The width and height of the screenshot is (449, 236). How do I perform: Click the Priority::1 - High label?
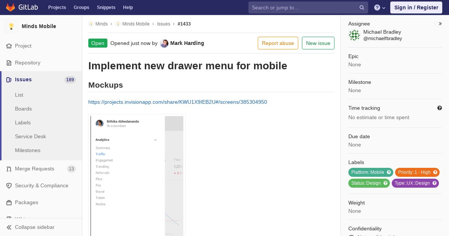coord(414,172)
